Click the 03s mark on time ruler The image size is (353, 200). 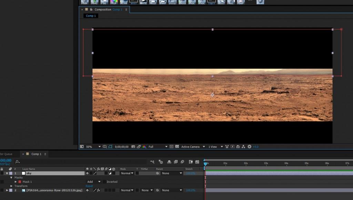click(x=266, y=163)
